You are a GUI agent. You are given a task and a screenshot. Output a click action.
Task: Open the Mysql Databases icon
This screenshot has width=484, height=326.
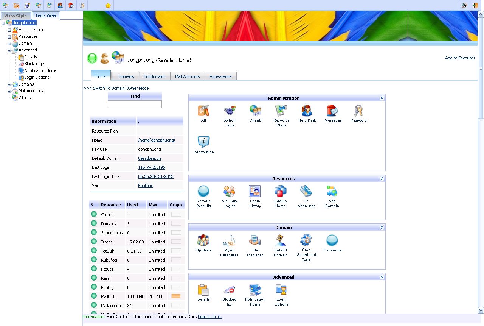point(229,241)
